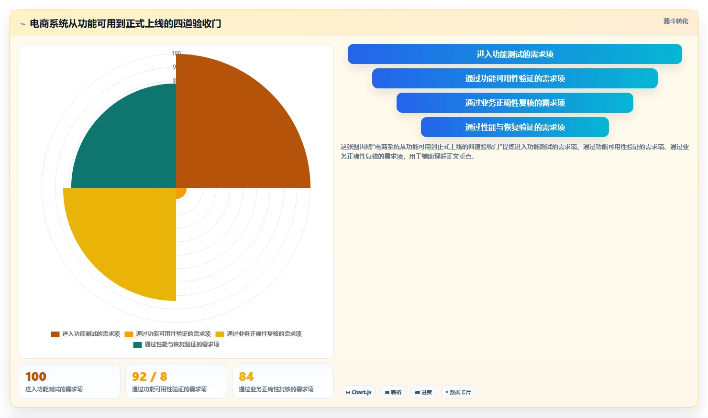Select funnel bar 通过功能可用性验证的需求项
Viewport: 708px width, 418px height.
[515, 78]
